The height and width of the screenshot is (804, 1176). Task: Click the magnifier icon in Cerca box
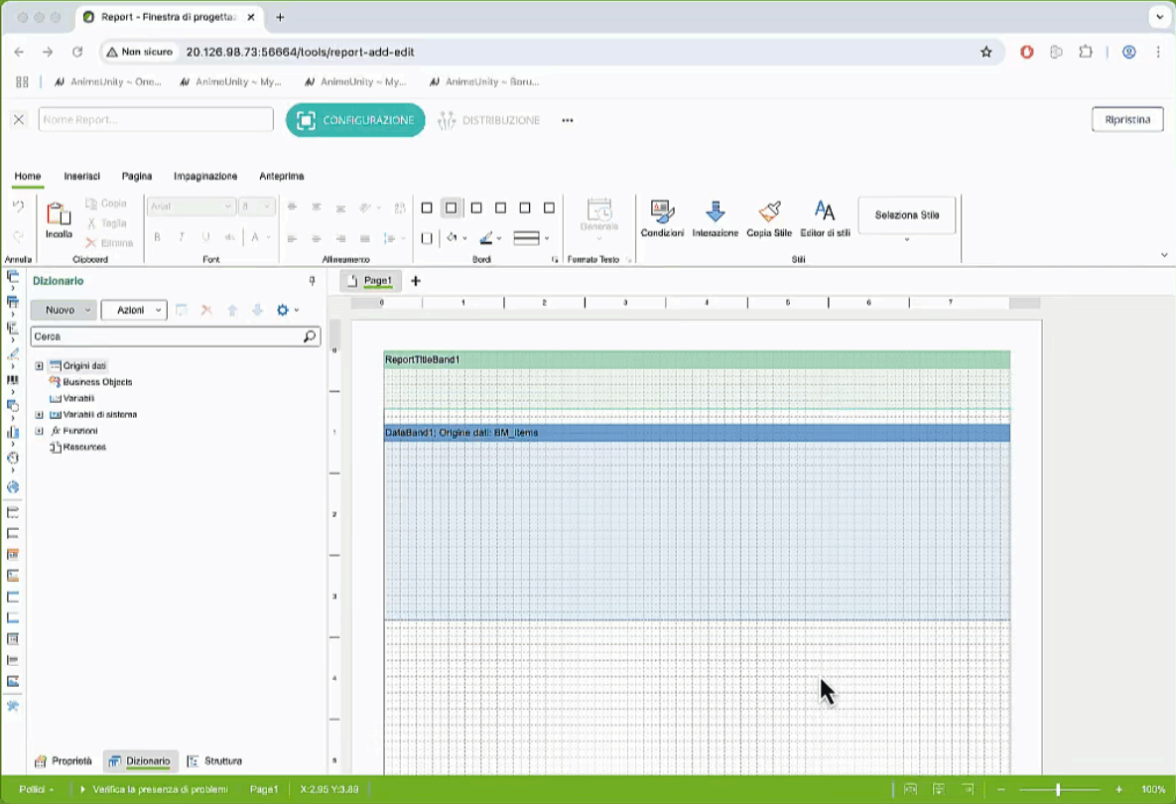coord(309,336)
